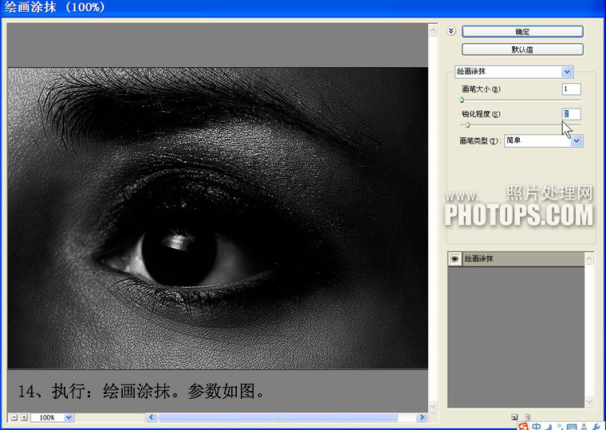Click the 画笔大小 brush size input field
The width and height of the screenshot is (606, 430).
(x=571, y=89)
